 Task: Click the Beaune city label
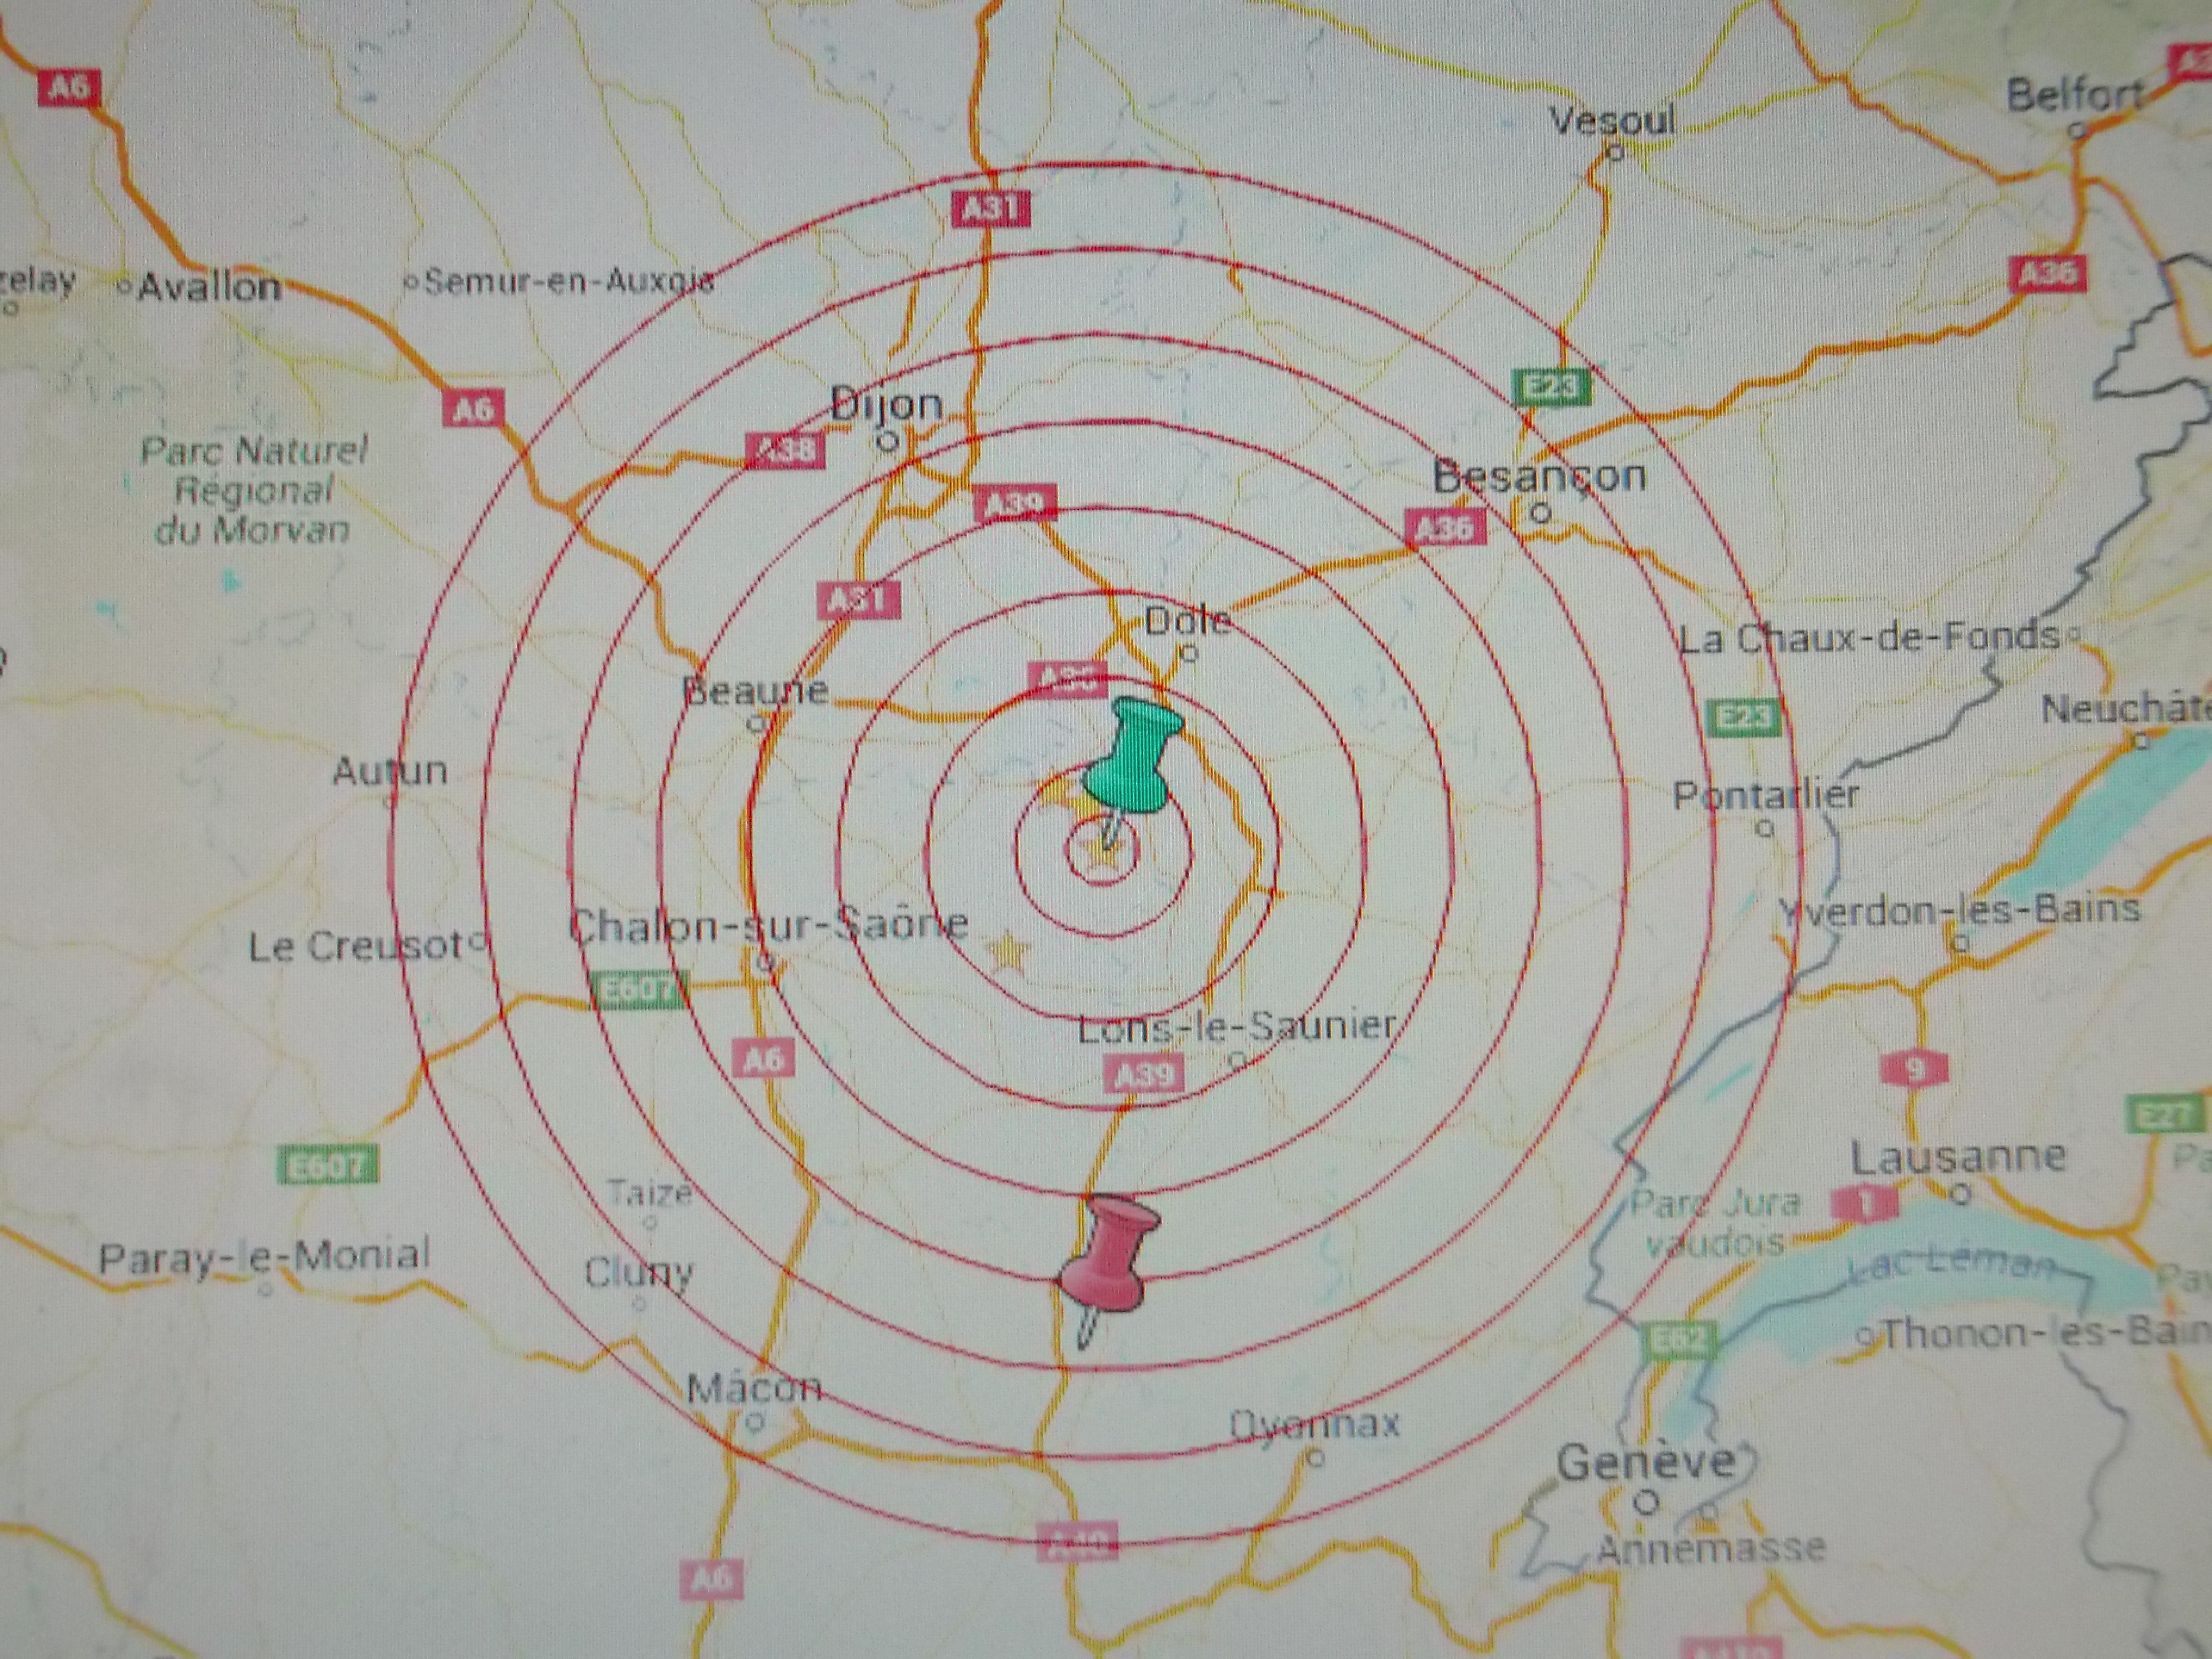point(756,690)
